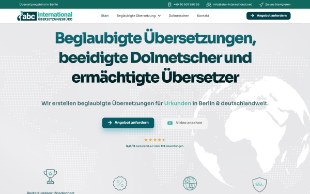Click the highlighted word Urkunden
The height and width of the screenshot is (194, 310).
pyautogui.click(x=178, y=103)
